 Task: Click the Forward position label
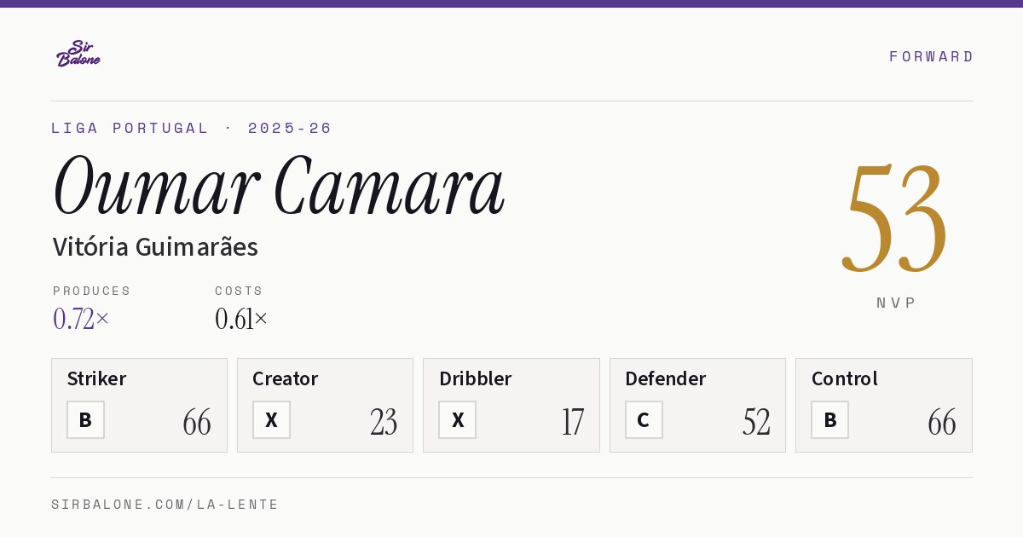pyautogui.click(x=931, y=56)
